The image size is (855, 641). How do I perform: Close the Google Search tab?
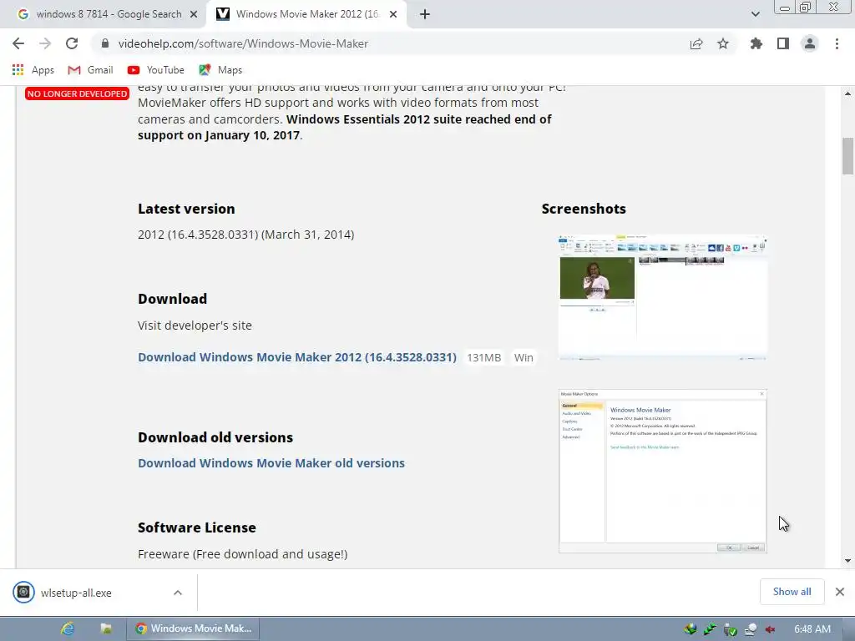(193, 14)
